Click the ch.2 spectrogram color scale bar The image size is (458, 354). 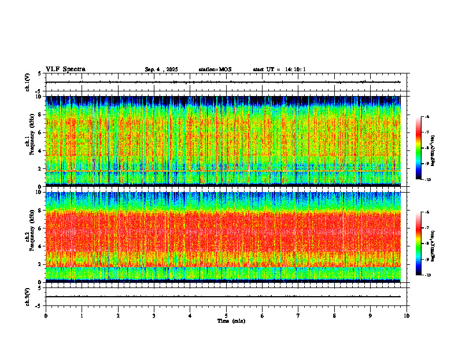pyautogui.click(x=418, y=244)
